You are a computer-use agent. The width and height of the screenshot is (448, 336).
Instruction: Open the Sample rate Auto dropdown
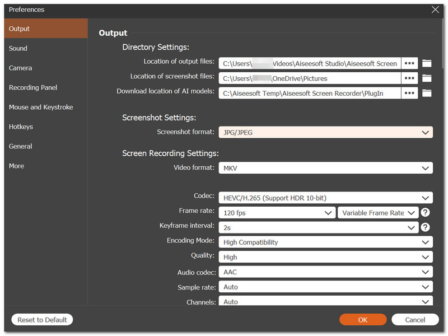click(326, 287)
